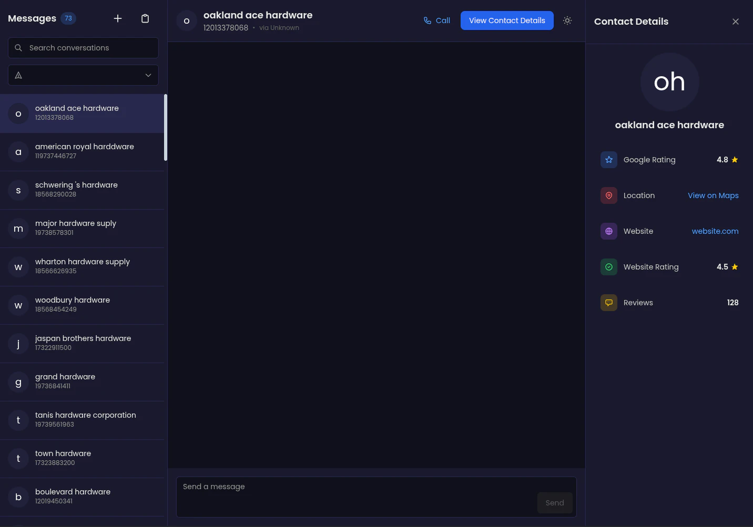Click the Website globe icon
The height and width of the screenshot is (527, 753).
[608, 231]
